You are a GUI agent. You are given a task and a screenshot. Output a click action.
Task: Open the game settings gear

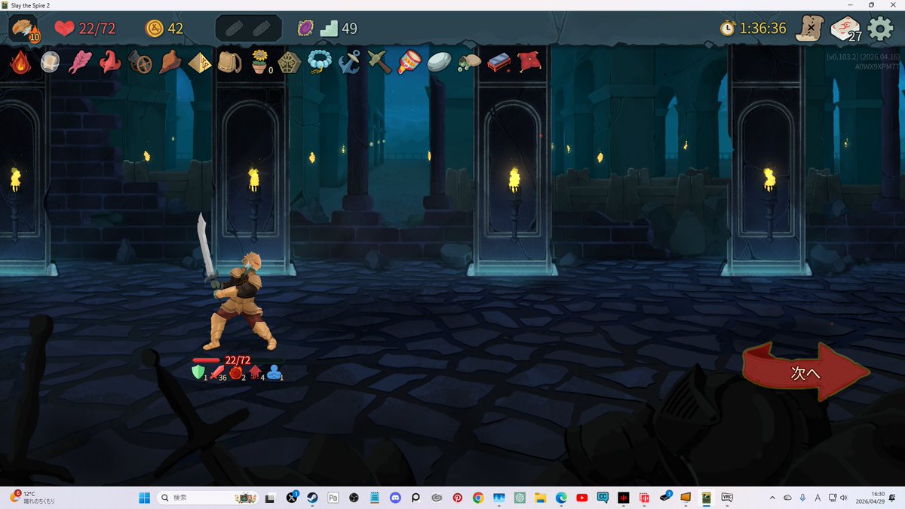[x=880, y=29]
